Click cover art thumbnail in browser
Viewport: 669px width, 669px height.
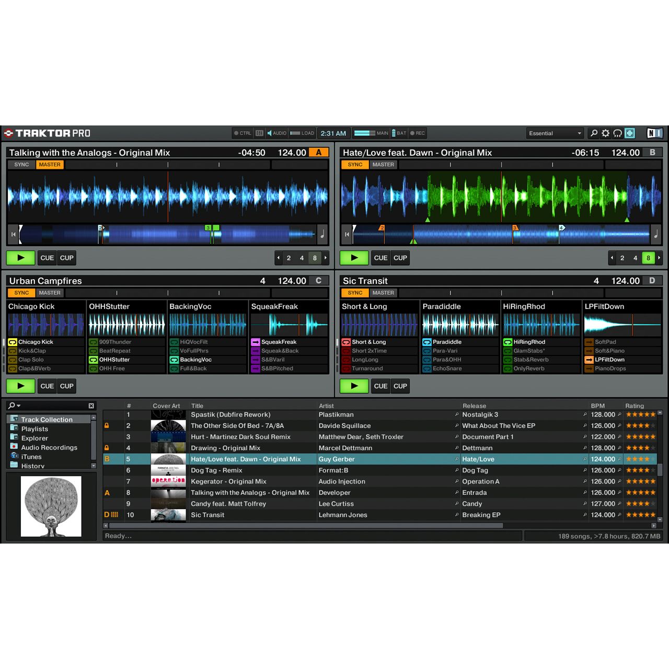[51, 506]
